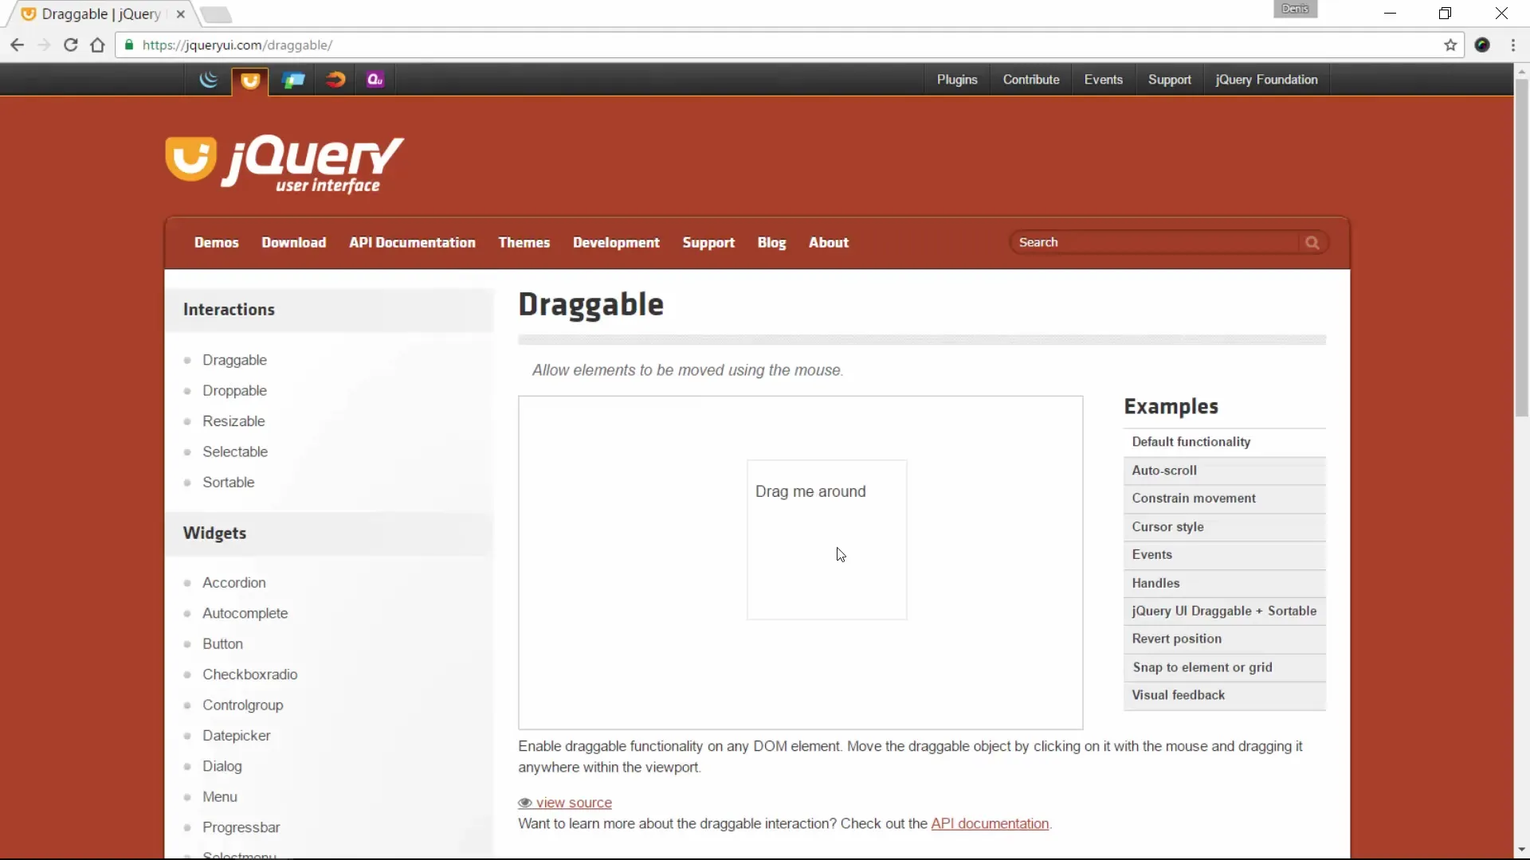Open the jQuery project icon in top bar
The width and height of the screenshot is (1530, 860).
[x=209, y=80]
